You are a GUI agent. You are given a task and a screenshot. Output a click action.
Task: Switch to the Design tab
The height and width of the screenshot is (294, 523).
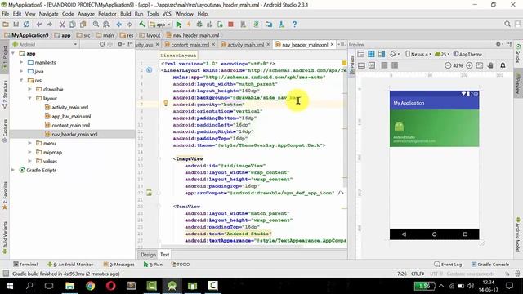tap(148, 254)
